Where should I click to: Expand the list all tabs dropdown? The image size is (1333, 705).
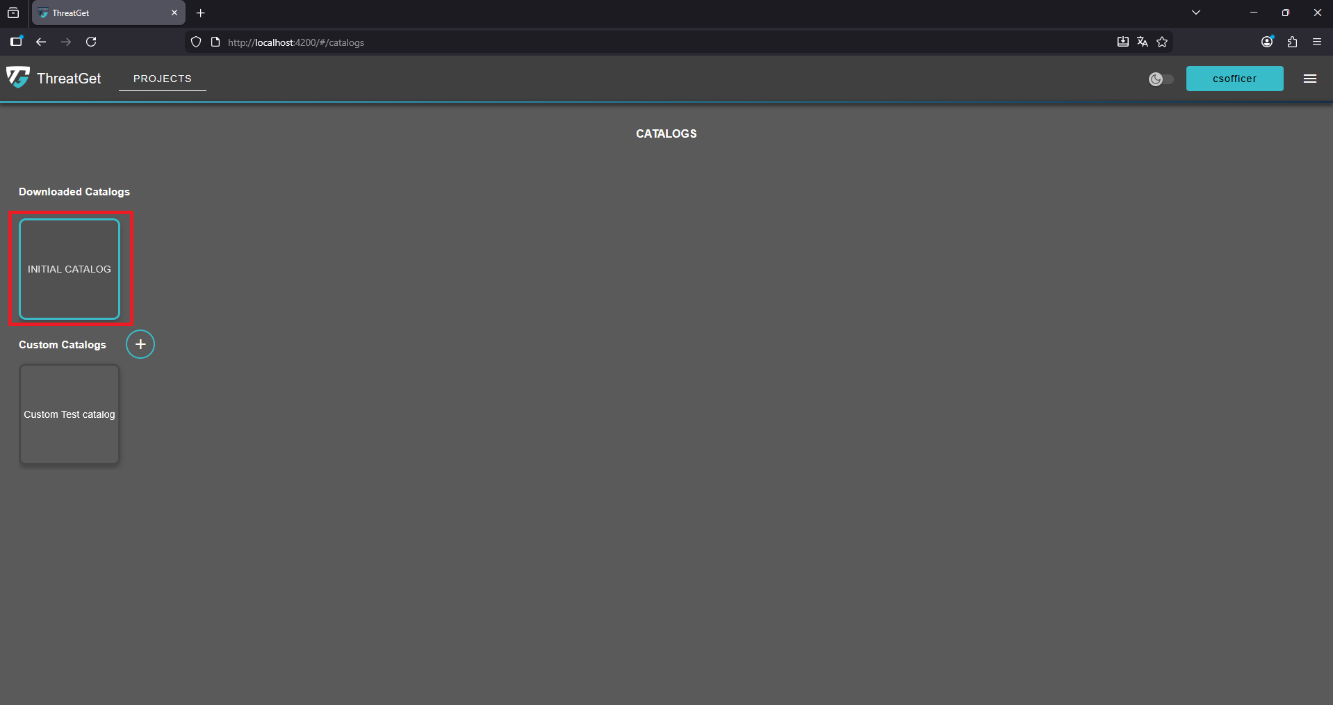[1196, 13]
